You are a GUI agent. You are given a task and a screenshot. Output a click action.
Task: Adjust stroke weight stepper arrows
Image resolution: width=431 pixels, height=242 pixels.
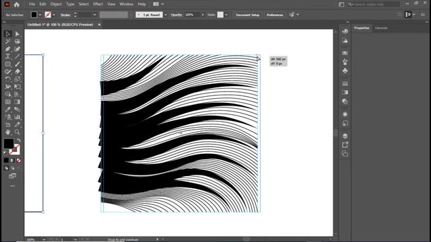pyautogui.click(x=75, y=15)
